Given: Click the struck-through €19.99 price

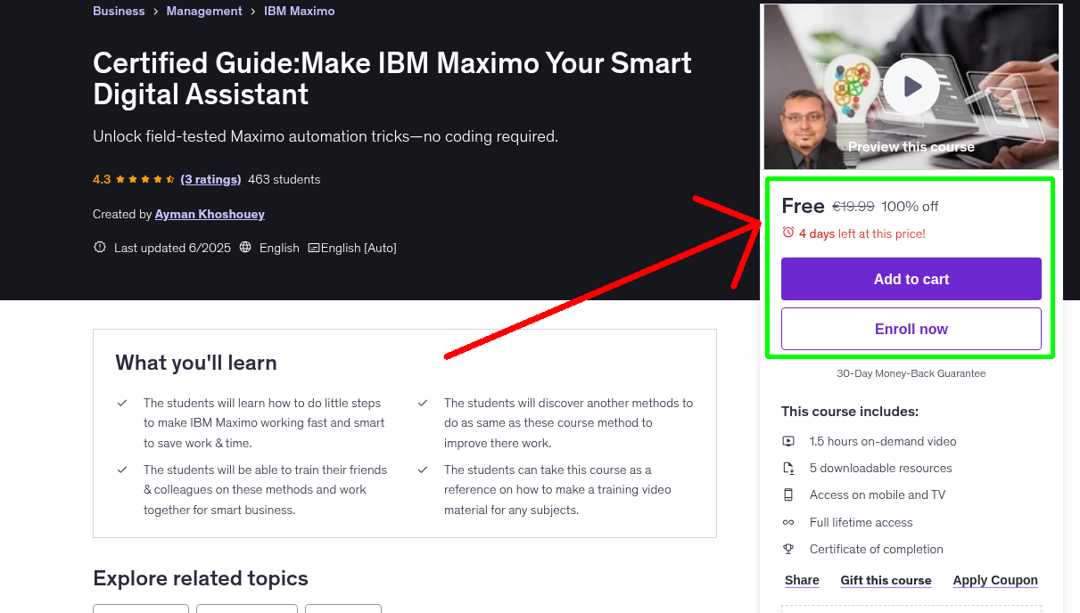Looking at the screenshot, I should click(x=853, y=206).
